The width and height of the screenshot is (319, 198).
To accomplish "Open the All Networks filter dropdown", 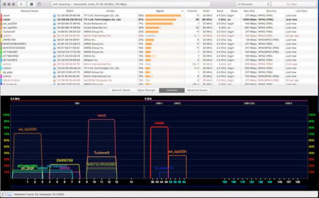I will (x=253, y=4).
